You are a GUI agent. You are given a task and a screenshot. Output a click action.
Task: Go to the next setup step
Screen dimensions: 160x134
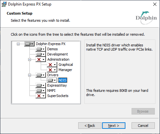114,126
